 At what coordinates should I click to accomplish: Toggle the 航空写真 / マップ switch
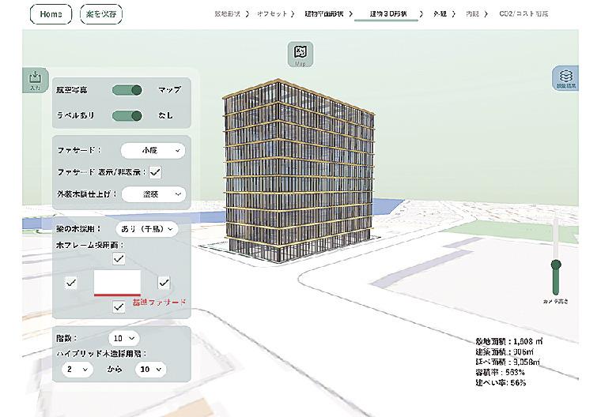pos(127,90)
